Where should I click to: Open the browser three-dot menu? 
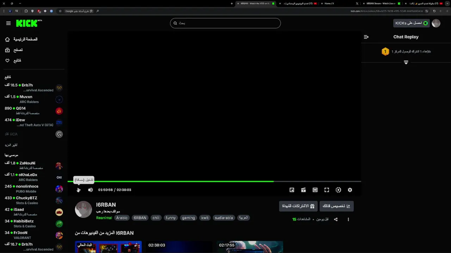(x=4, y=11)
